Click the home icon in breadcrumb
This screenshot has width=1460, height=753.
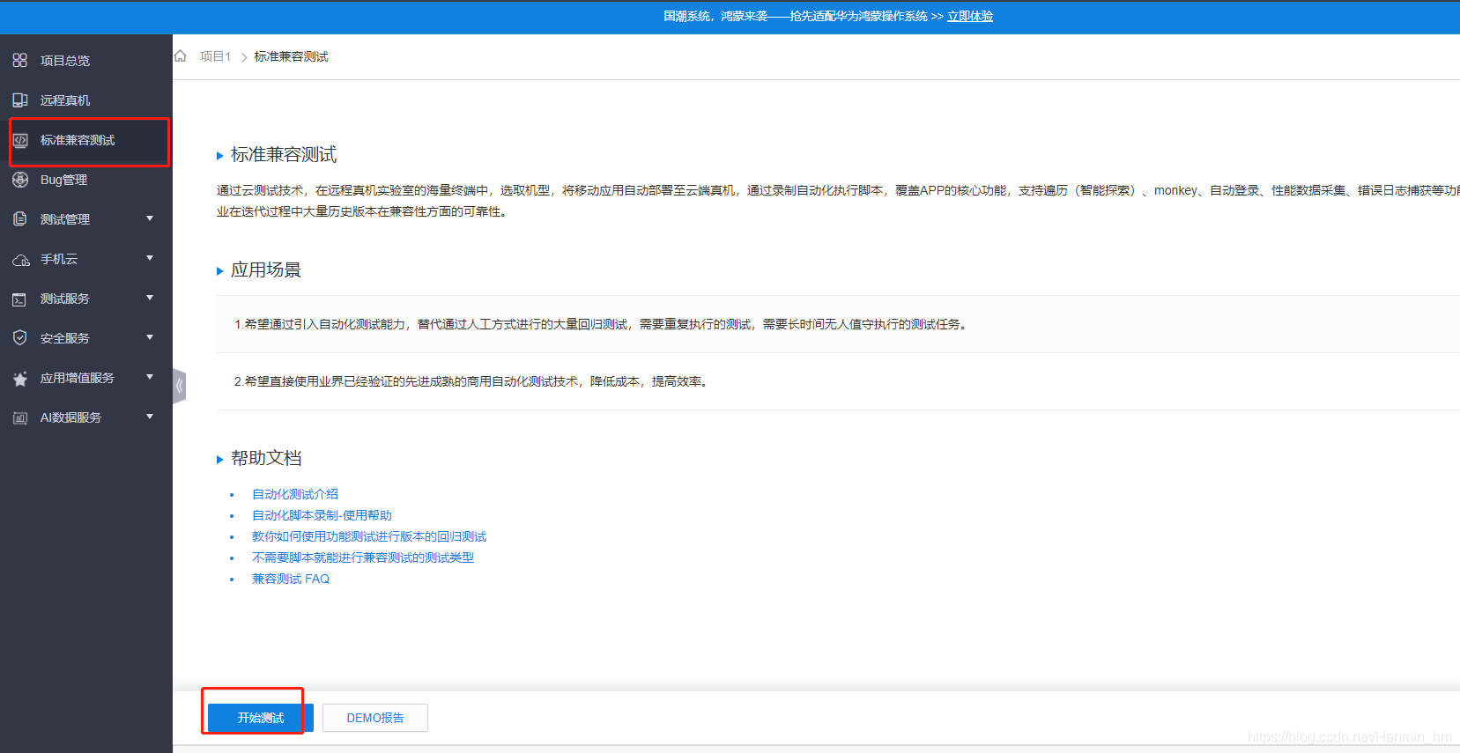[180, 55]
